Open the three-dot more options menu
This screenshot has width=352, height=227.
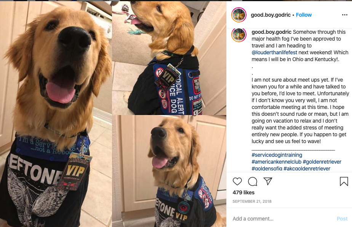coord(345,15)
